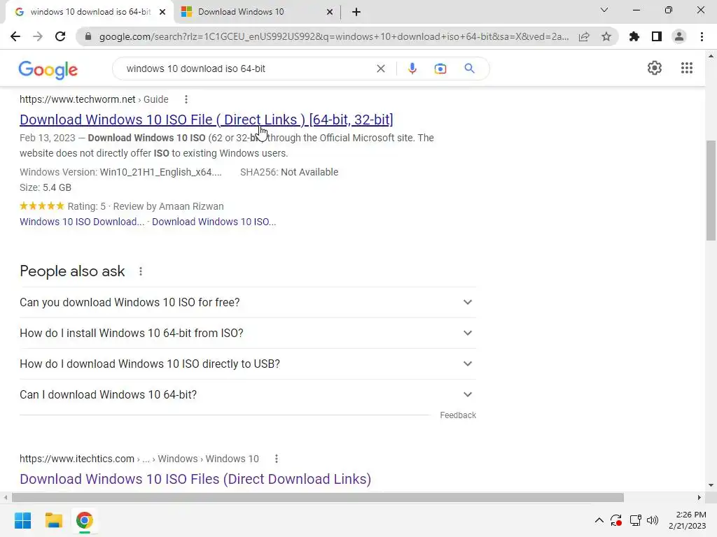Viewport: 717px width, 537px height.
Task: Expand 'Can you download Windows 10 ISO for free?'
Action: pos(248,302)
